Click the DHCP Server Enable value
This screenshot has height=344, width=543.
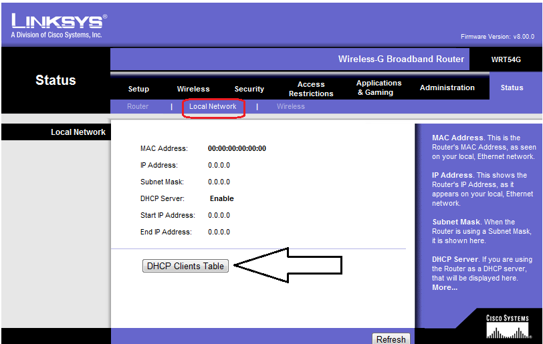pyautogui.click(x=221, y=198)
